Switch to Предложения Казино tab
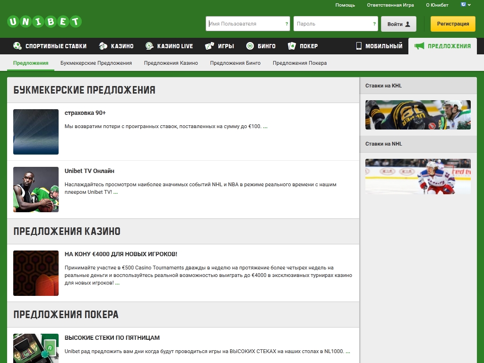The height and width of the screenshot is (363, 484). (171, 63)
